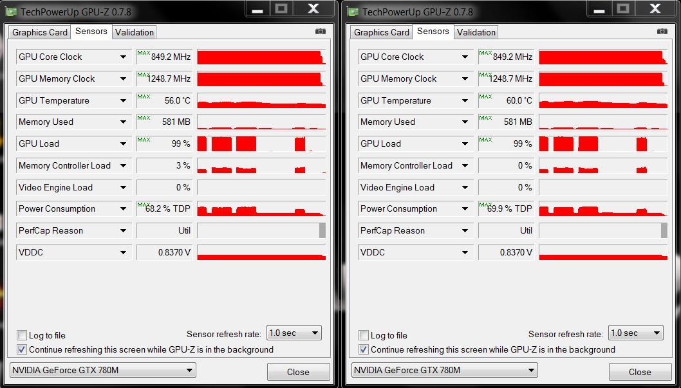Maximize the left GPU-Z window

pyautogui.click(x=281, y=8)
